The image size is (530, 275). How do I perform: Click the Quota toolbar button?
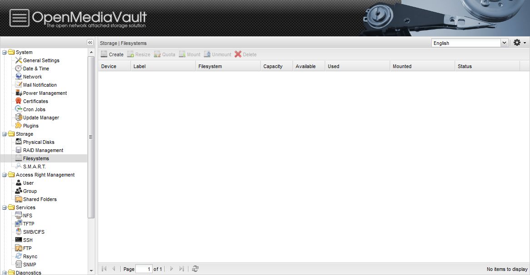(164, 54)
